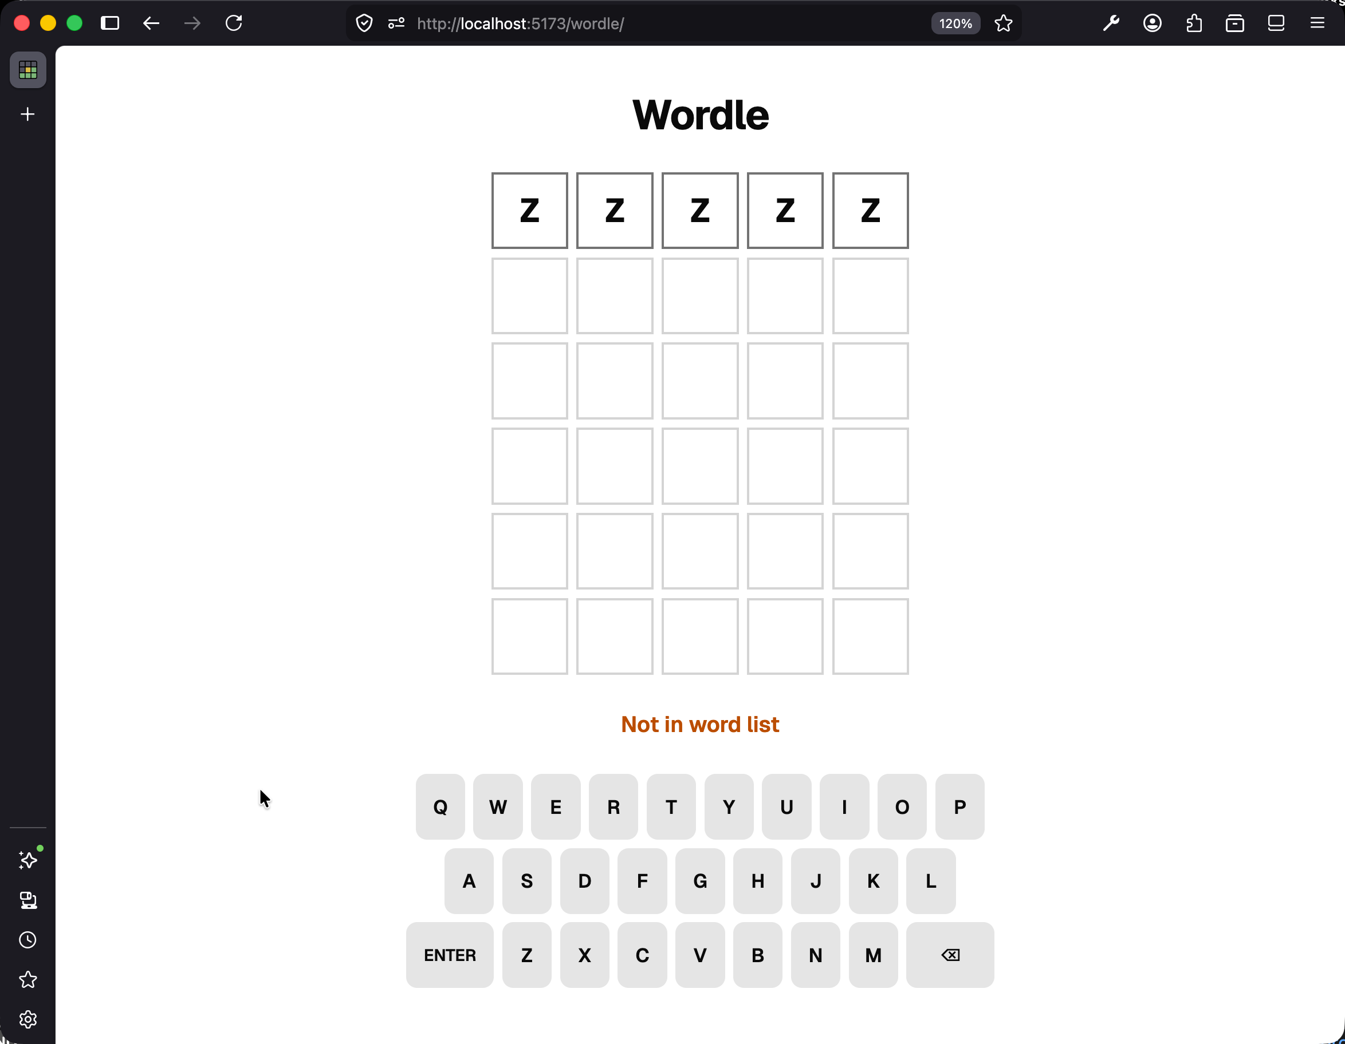Open the extensions puzzle icon

point(1194,23)
